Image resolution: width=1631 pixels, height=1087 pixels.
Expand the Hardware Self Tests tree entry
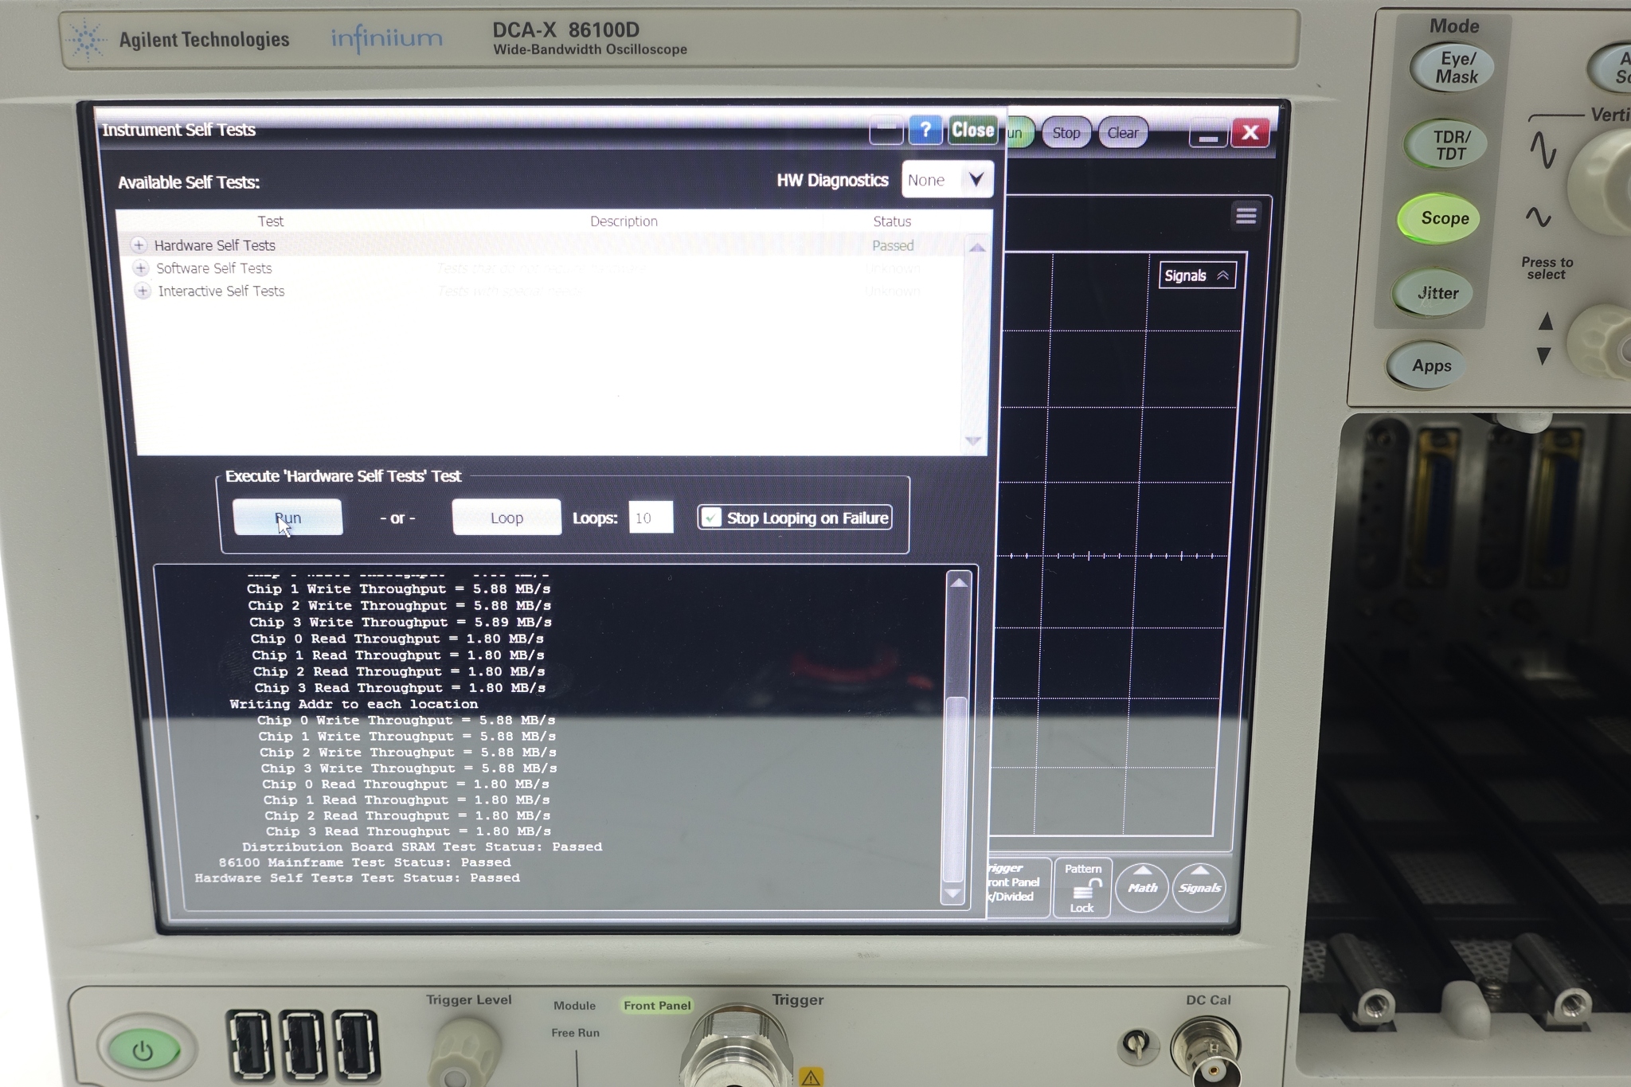[140, 244]
